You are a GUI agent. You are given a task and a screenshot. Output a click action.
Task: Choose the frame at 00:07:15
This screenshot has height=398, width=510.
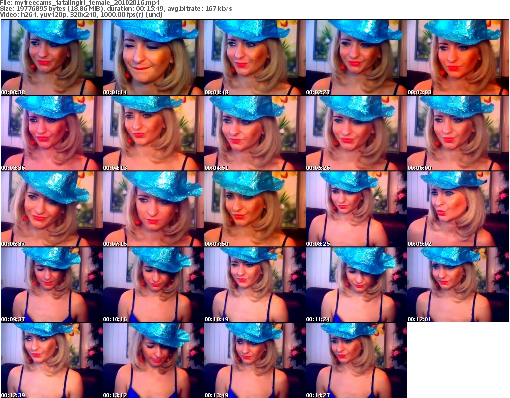point(153,209)
